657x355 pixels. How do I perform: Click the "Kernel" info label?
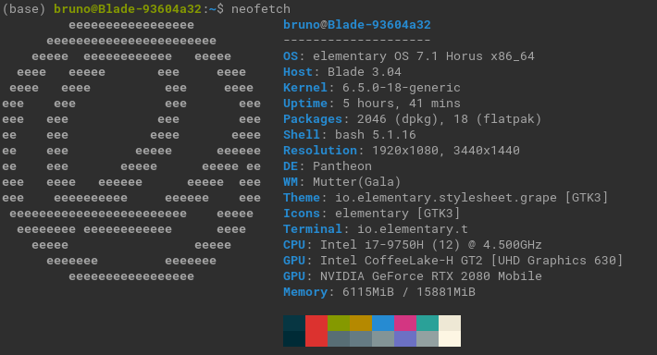pos(305,88)
